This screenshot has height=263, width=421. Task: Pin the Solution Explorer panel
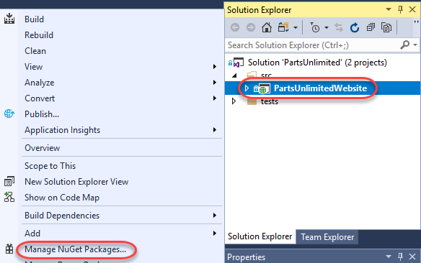point(400,10)
